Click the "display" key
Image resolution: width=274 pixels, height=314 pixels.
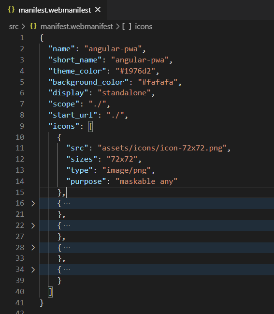coord(69,93)
